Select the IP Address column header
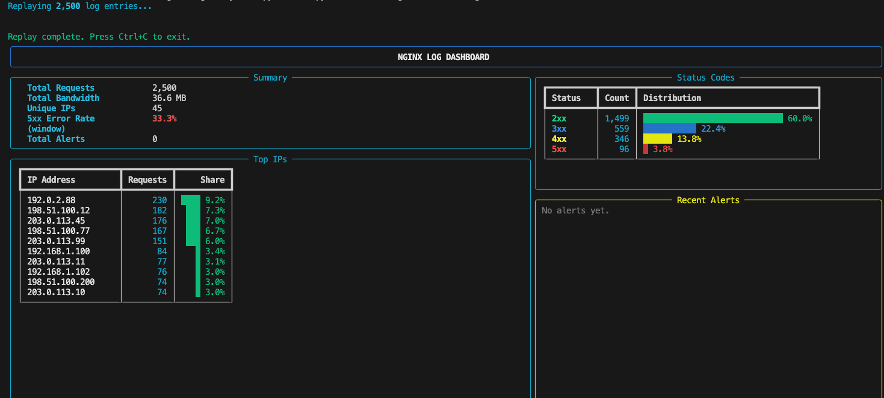Screen dimensions: 884x398 click(50, 179)
